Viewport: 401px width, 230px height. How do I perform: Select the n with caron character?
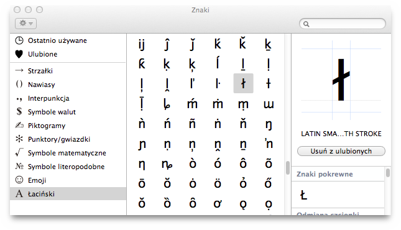243,123
